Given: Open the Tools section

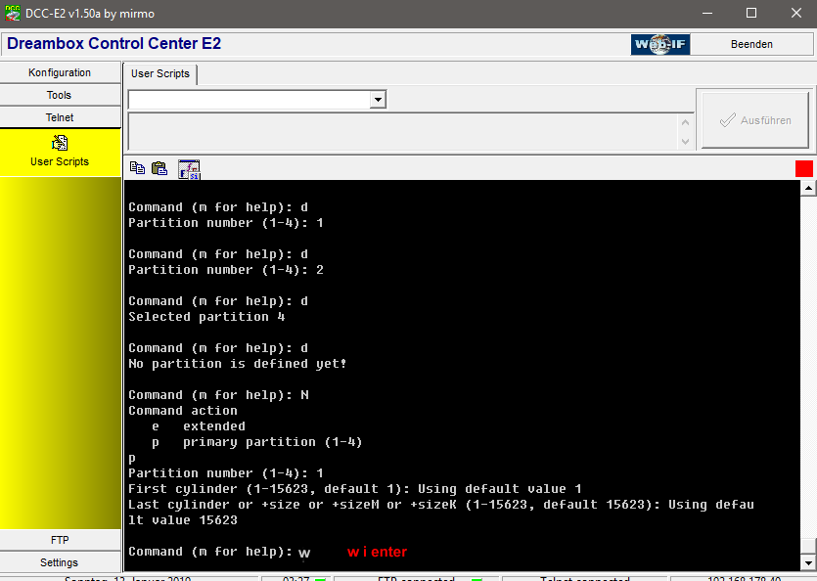Looking at the screenshot, I should pos(60,96).
